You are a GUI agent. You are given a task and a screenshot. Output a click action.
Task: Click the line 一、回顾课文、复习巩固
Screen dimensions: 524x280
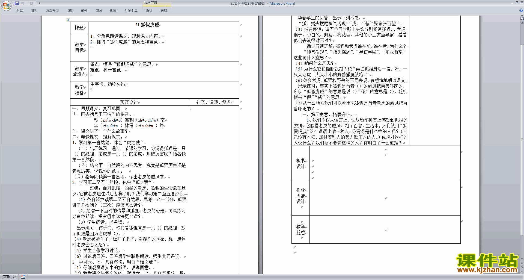coord(98,108)
